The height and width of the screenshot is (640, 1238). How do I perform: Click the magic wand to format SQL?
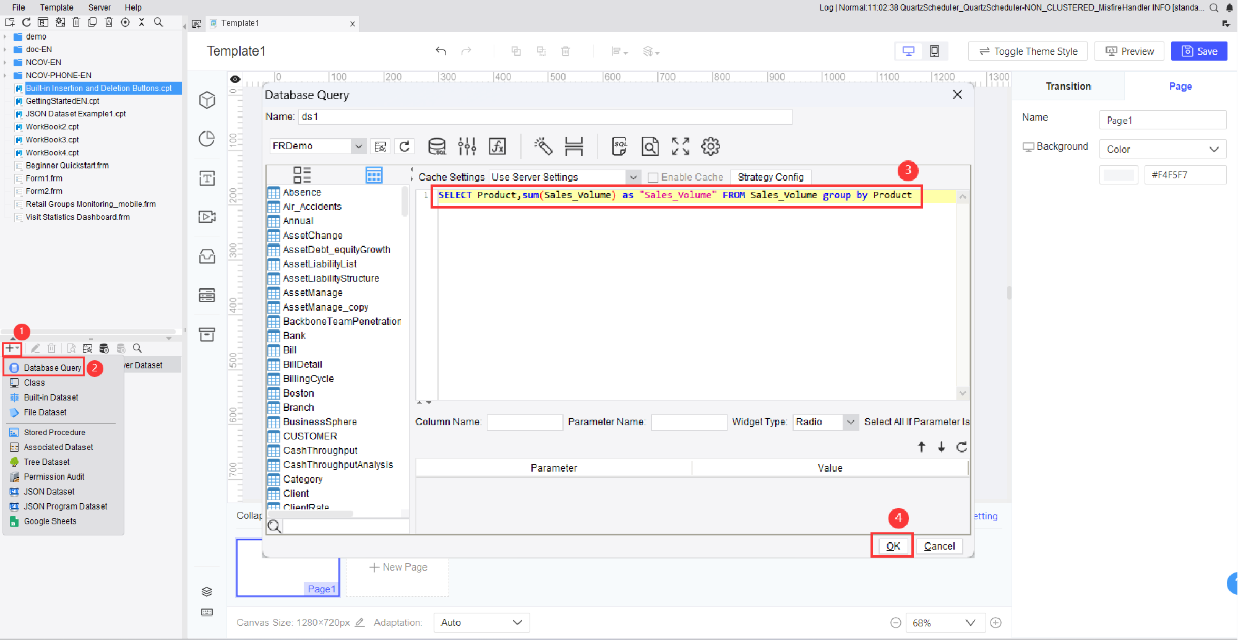pos(544,146)
